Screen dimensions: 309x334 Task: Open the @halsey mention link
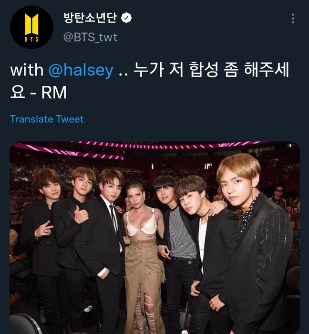click(82, 71)
